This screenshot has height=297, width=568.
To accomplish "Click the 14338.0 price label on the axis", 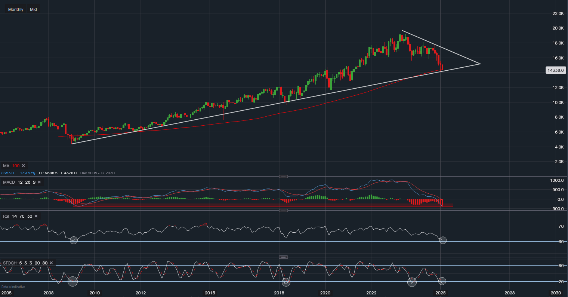I will [556, 70].
